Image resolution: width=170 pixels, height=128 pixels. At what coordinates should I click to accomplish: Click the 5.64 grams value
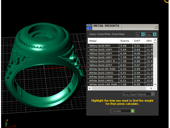tap(123, 49)
